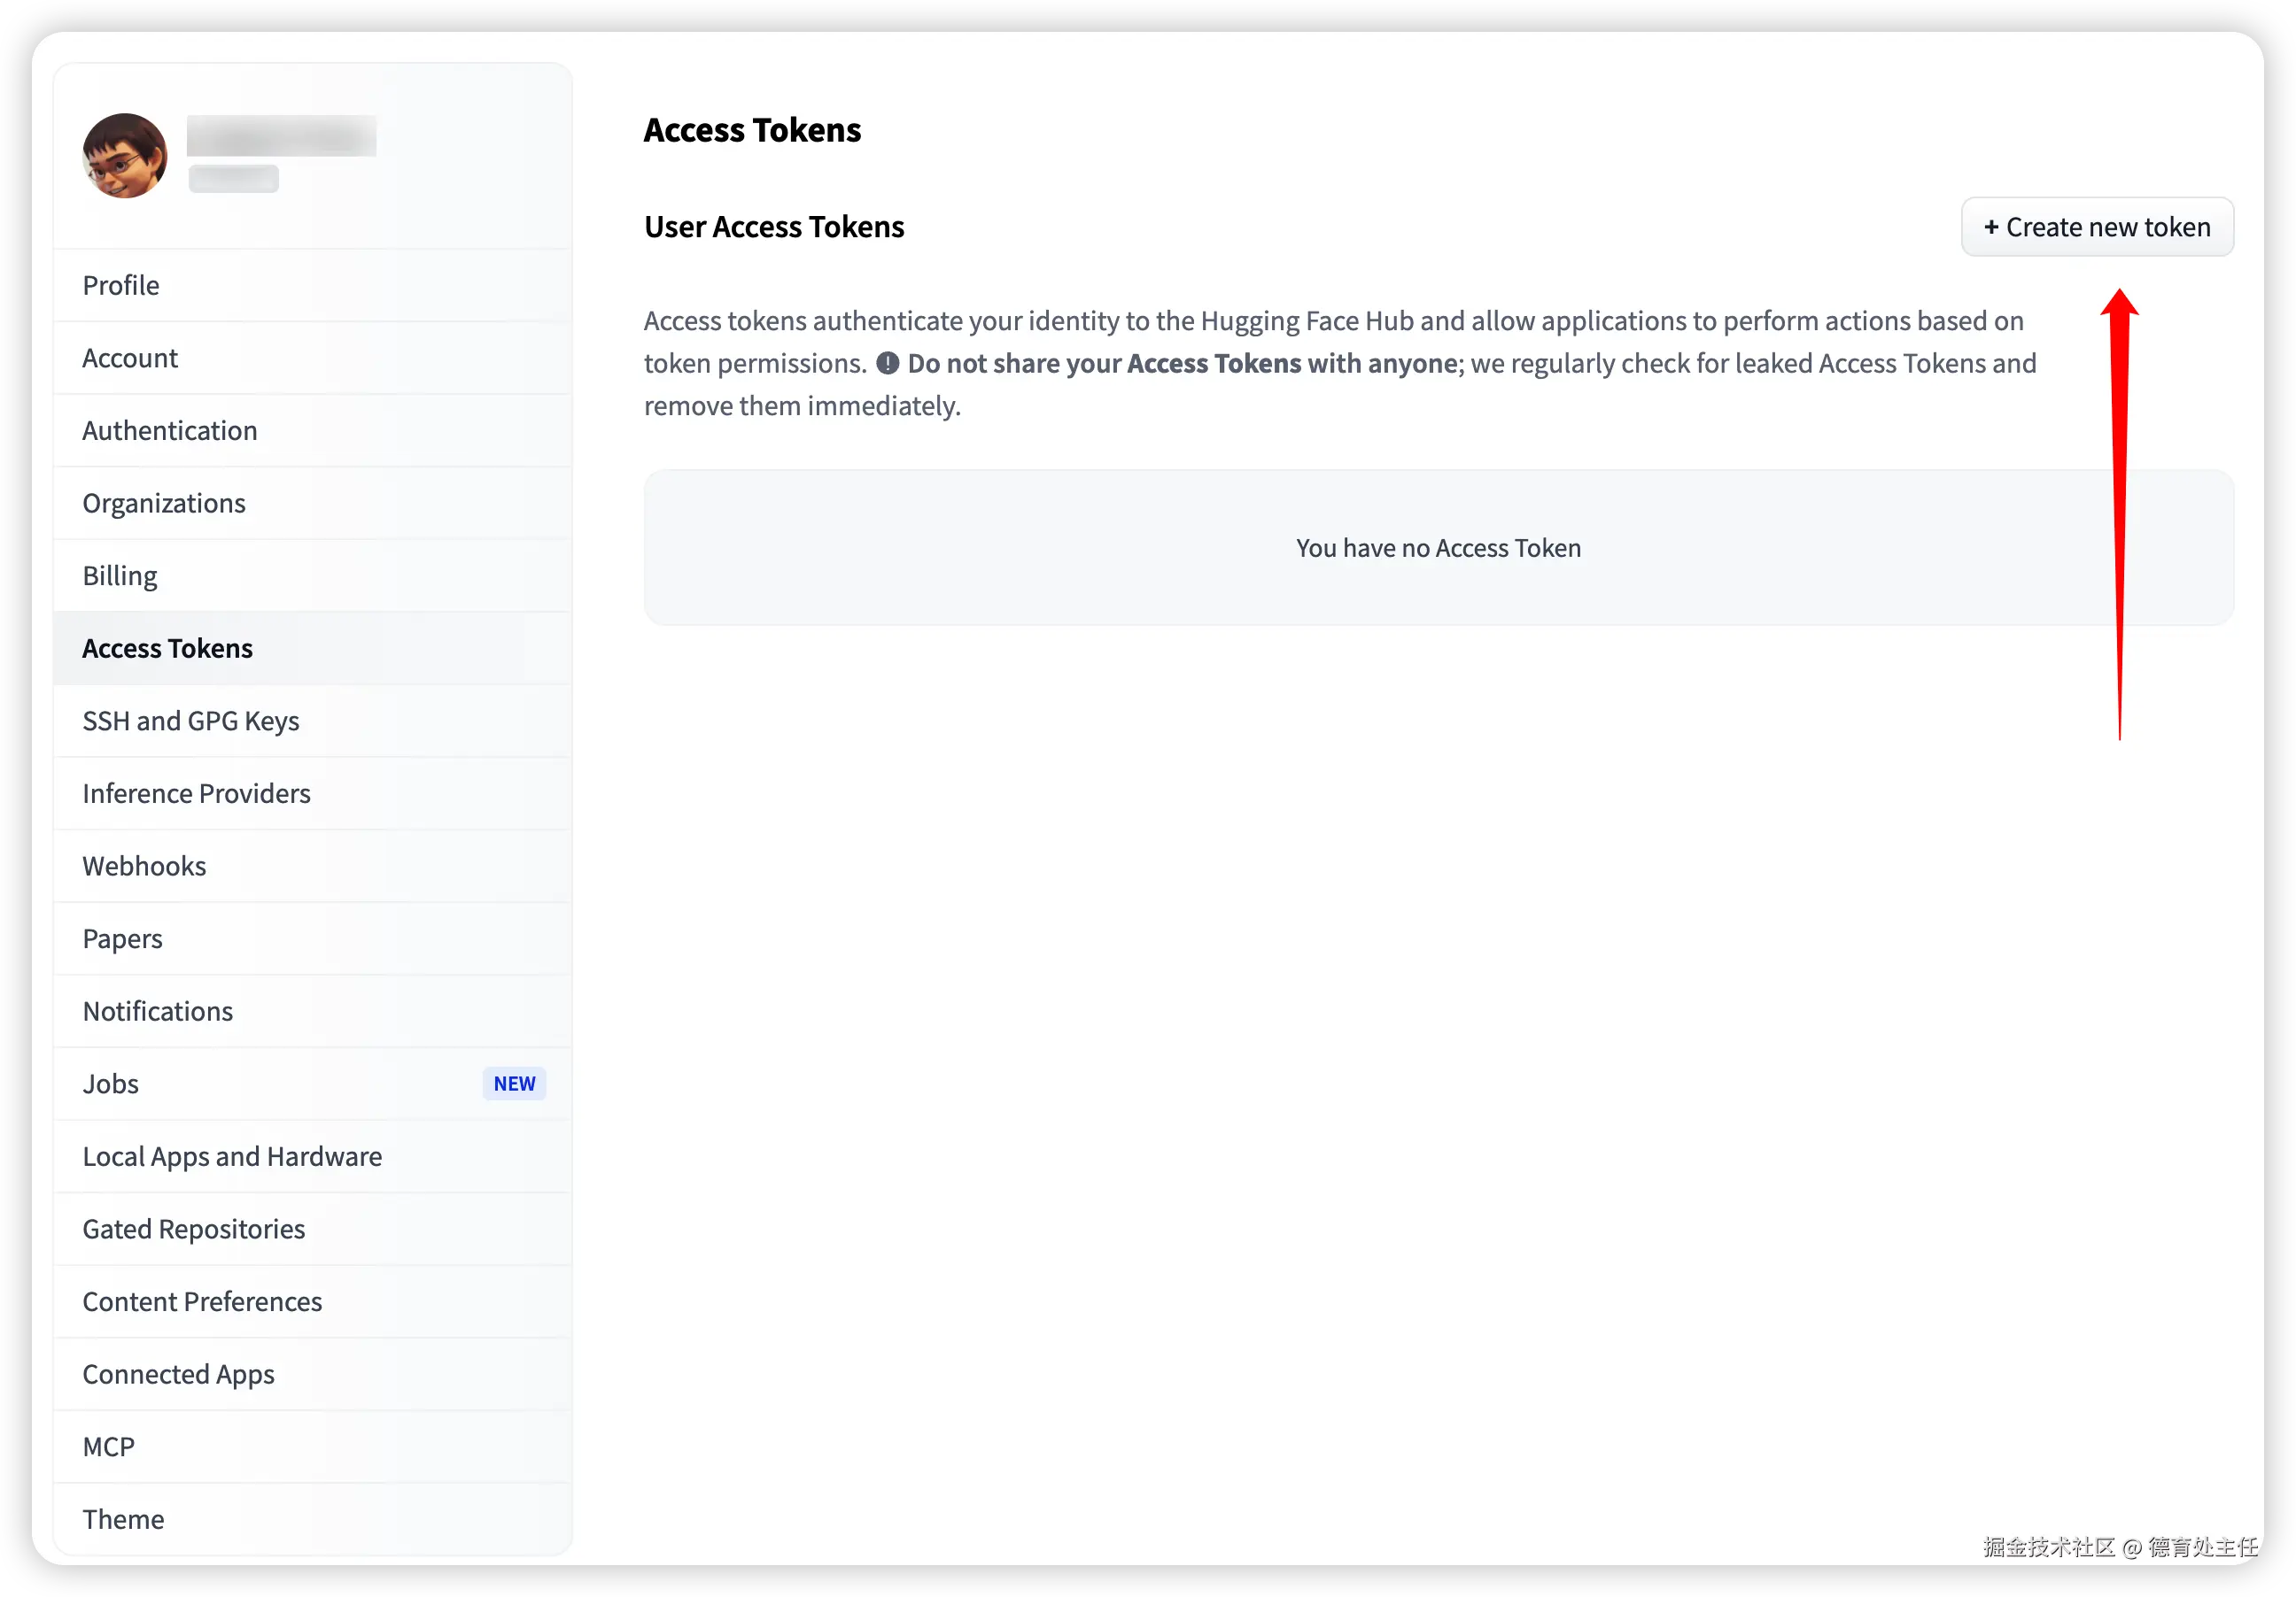Viewport: 2296px width, 1597px height.
Task: Click the Create new token button
Action: pos(2096,227)
